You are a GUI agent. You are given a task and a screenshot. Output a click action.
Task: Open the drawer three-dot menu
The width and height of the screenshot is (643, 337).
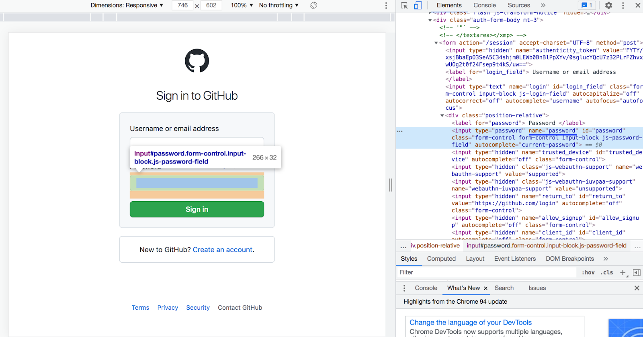click(x=404, y=288)
